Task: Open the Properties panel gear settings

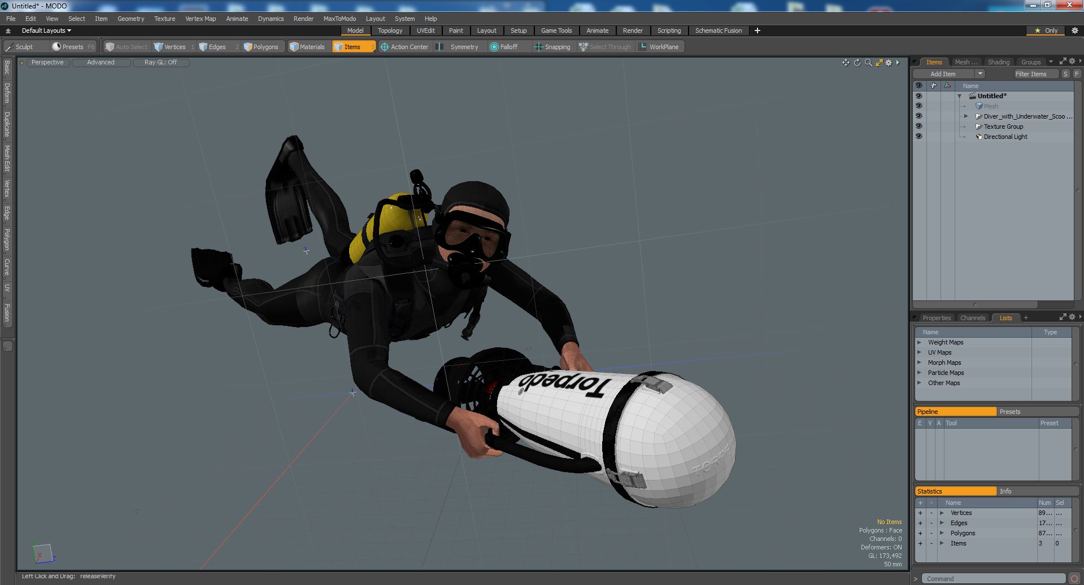Action: pyautogui.click(x=1072, y=317)
